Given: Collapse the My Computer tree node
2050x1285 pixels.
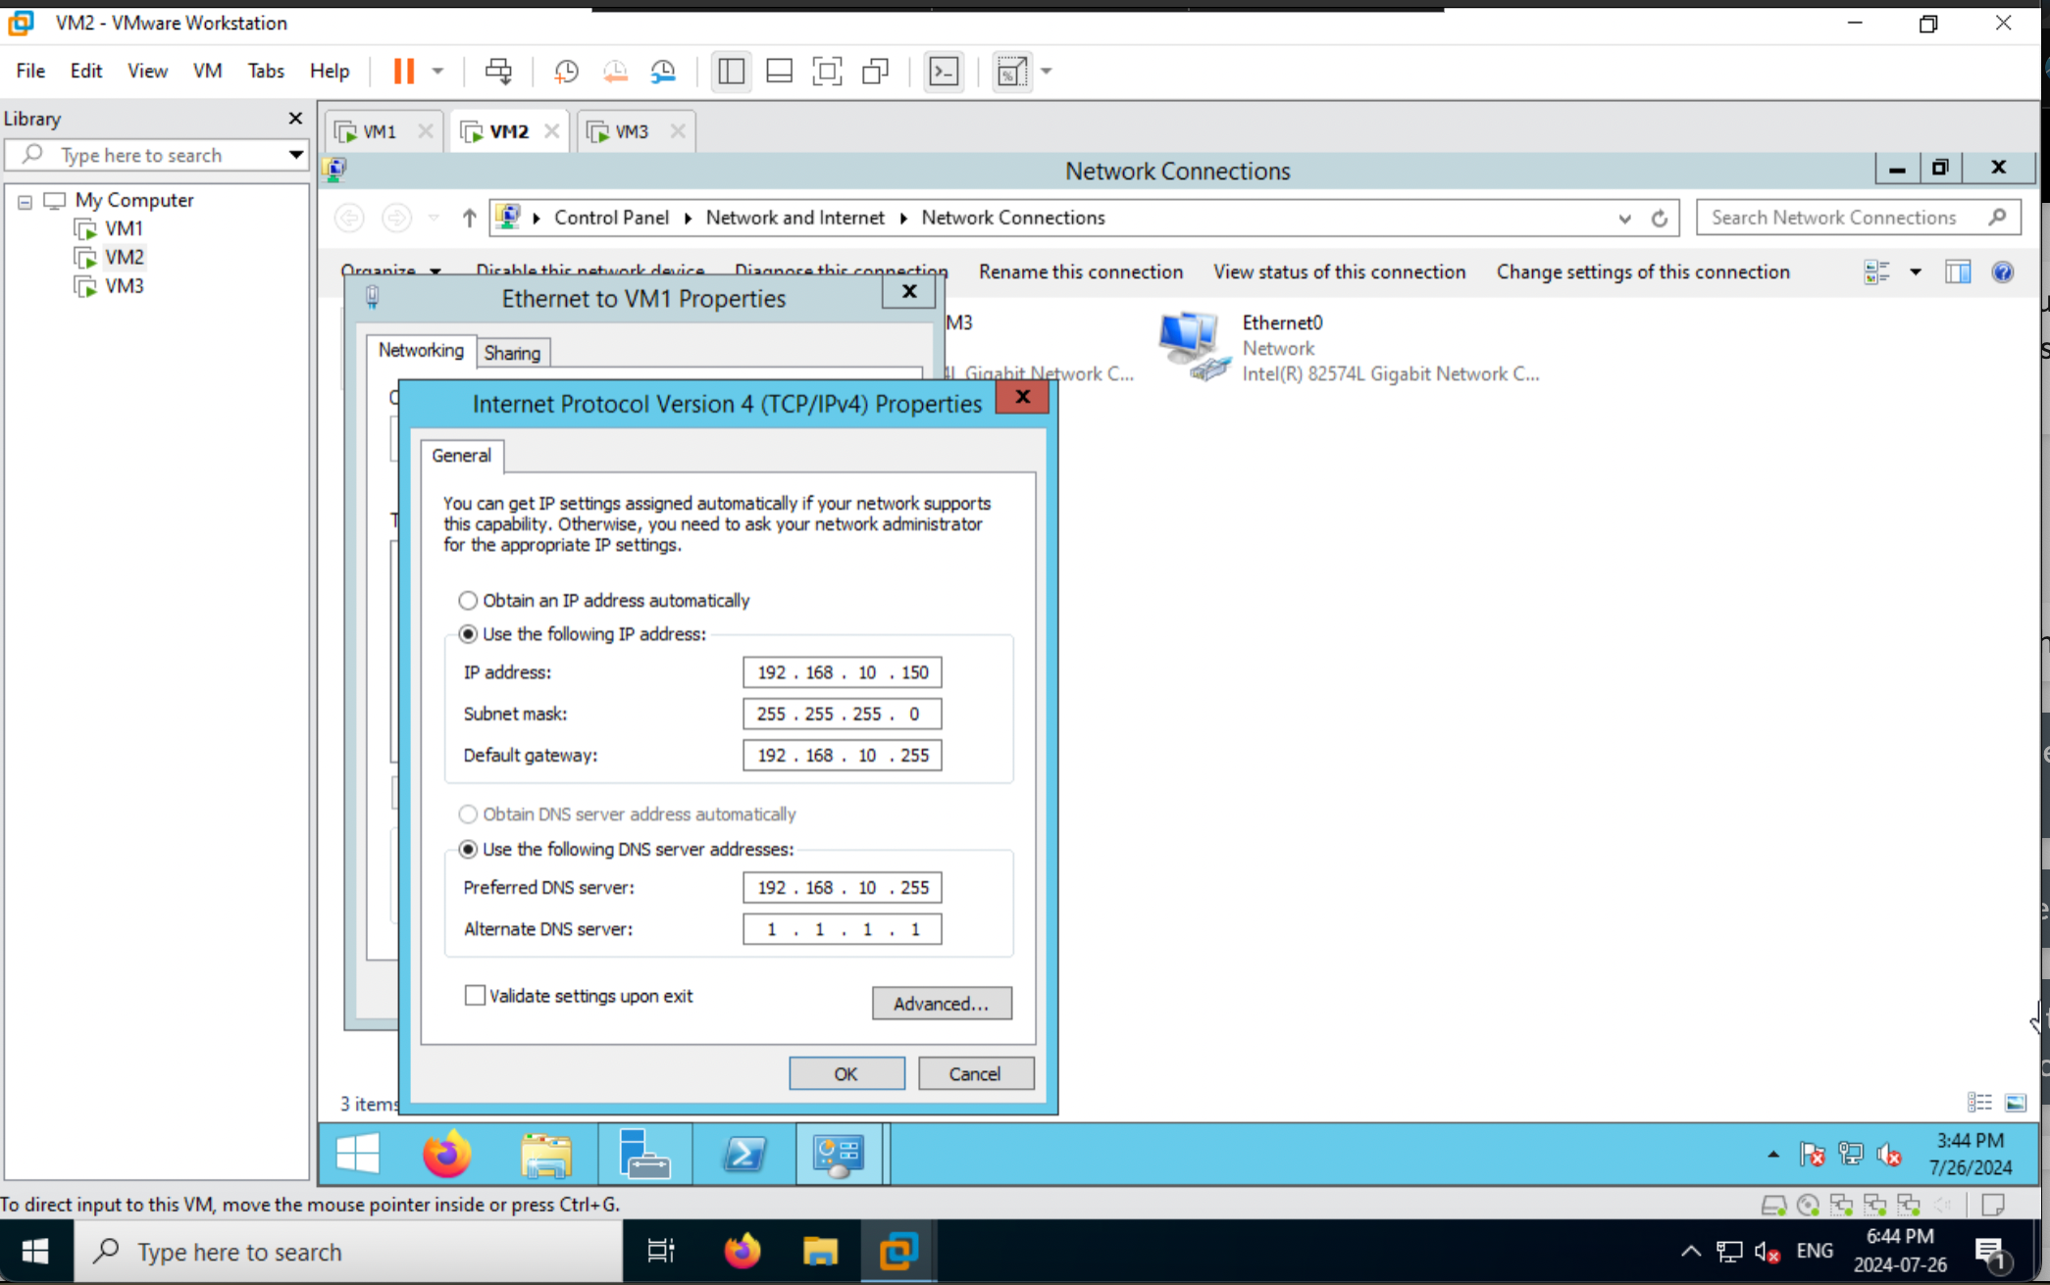Looking at the screenshot, I should tap(23, 201).
